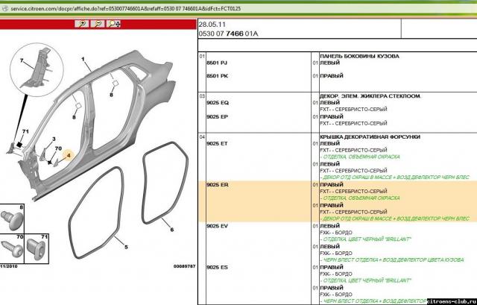Screen dimensions: 477x305
Task: Select part number 8501 PJ
Action: tap(217, 66)
